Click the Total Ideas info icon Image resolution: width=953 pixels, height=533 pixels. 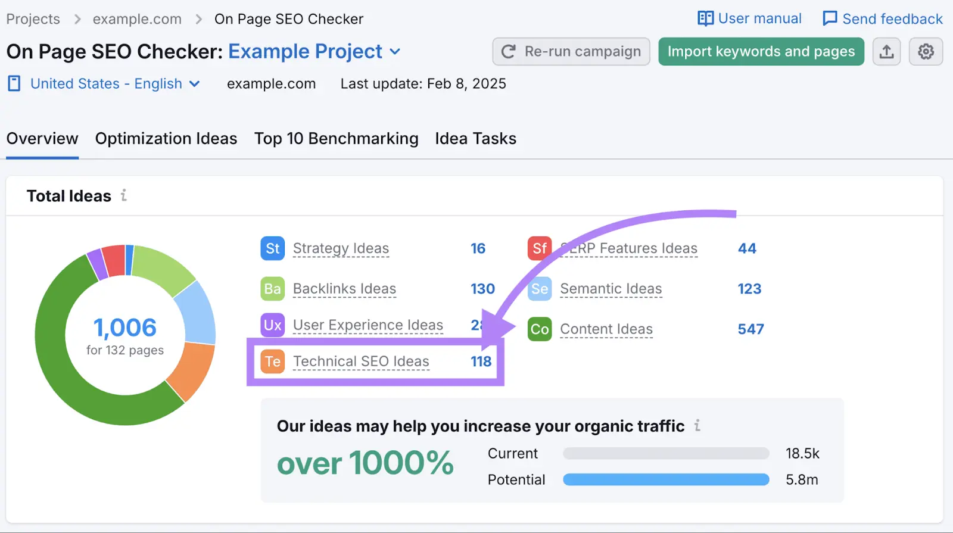(x=124, y=195)
